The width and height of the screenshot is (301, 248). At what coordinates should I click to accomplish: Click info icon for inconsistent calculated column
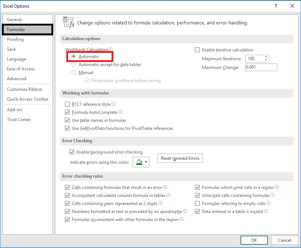(169, 195)
